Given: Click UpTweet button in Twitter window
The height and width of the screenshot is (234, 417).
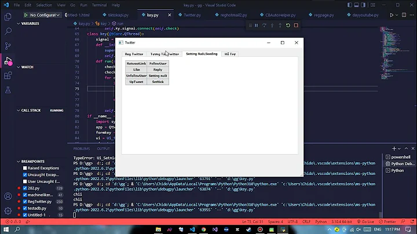Looking at the screenshot, I should [x=136, y=82].
